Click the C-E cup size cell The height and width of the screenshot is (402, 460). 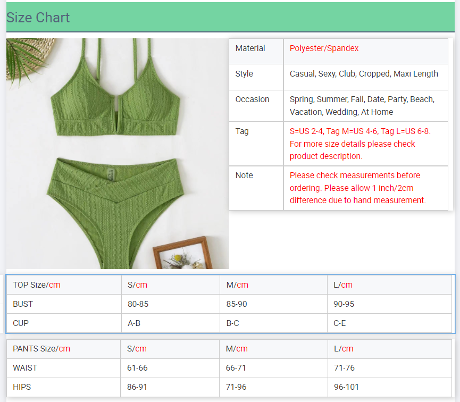(340, 323)
